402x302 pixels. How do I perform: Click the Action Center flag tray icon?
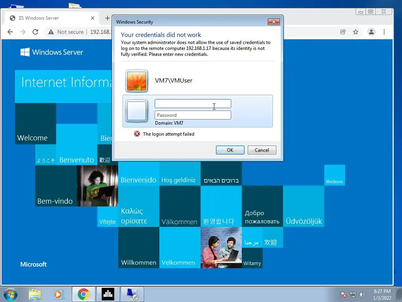344,295
